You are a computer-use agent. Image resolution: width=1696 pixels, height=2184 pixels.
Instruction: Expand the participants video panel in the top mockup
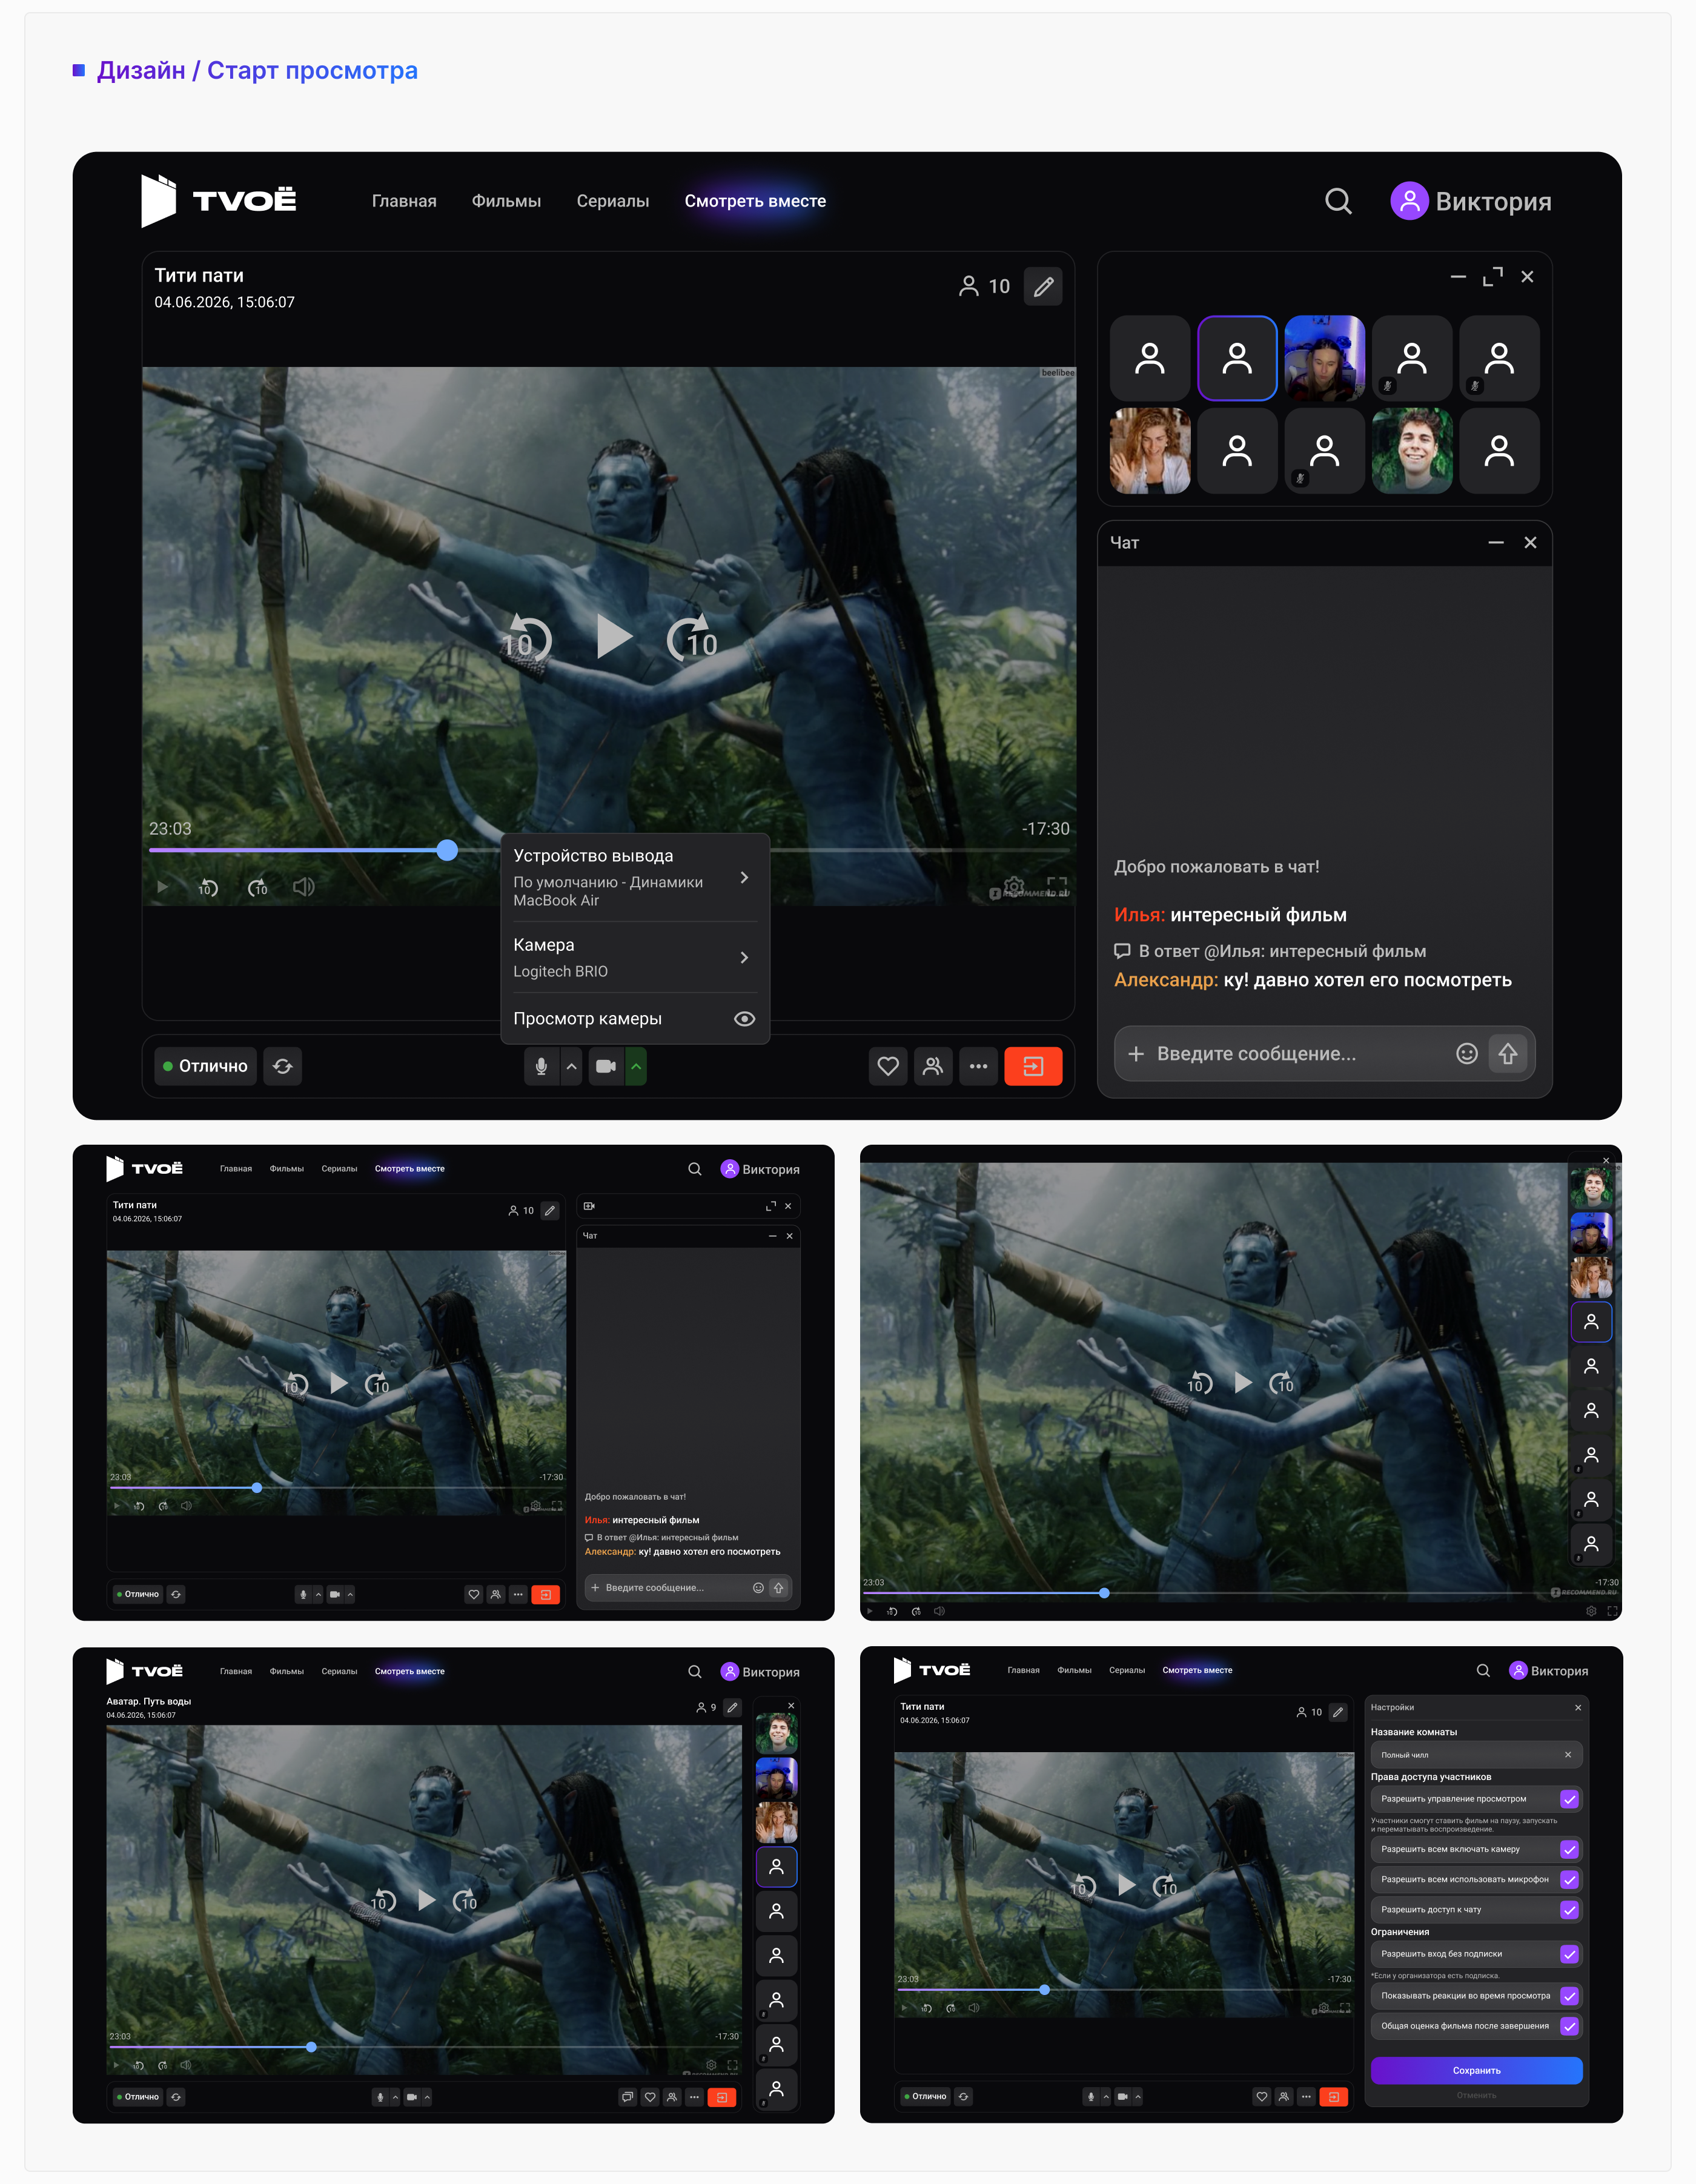pos(1492,277)
